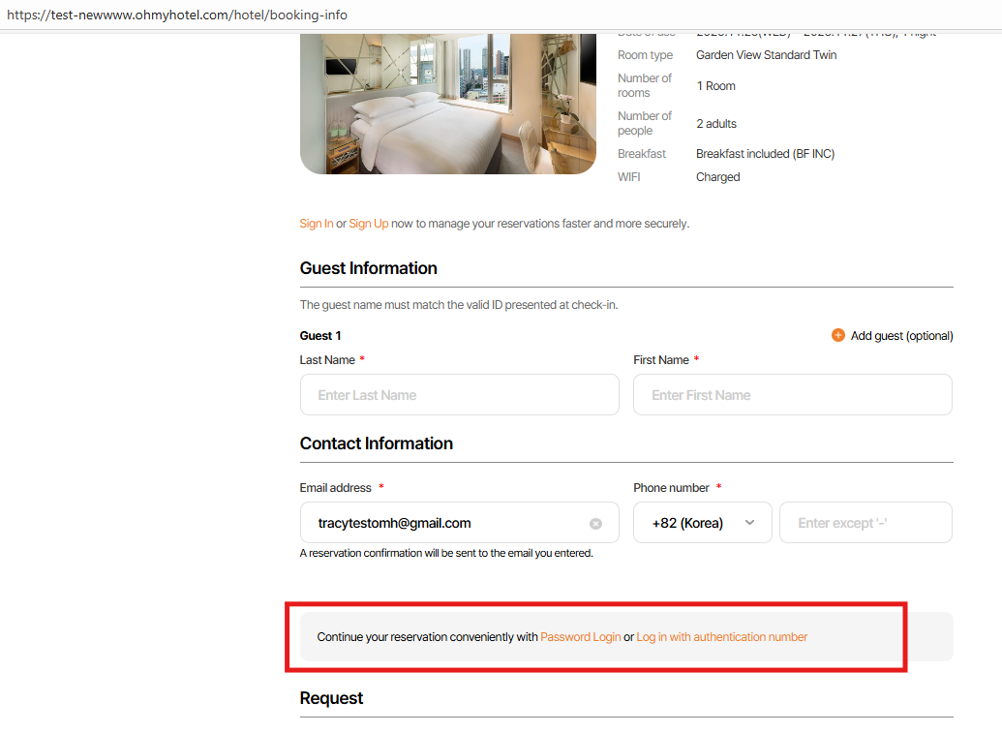
Task: Select the Garden View Standard Twin text
Action: (766, 55)
